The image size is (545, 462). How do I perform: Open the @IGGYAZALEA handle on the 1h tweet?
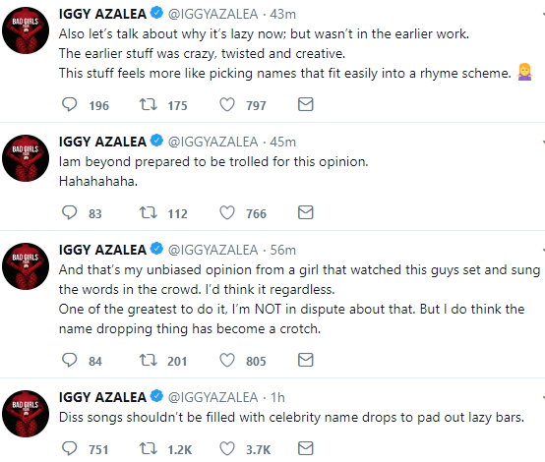(212, 397)
